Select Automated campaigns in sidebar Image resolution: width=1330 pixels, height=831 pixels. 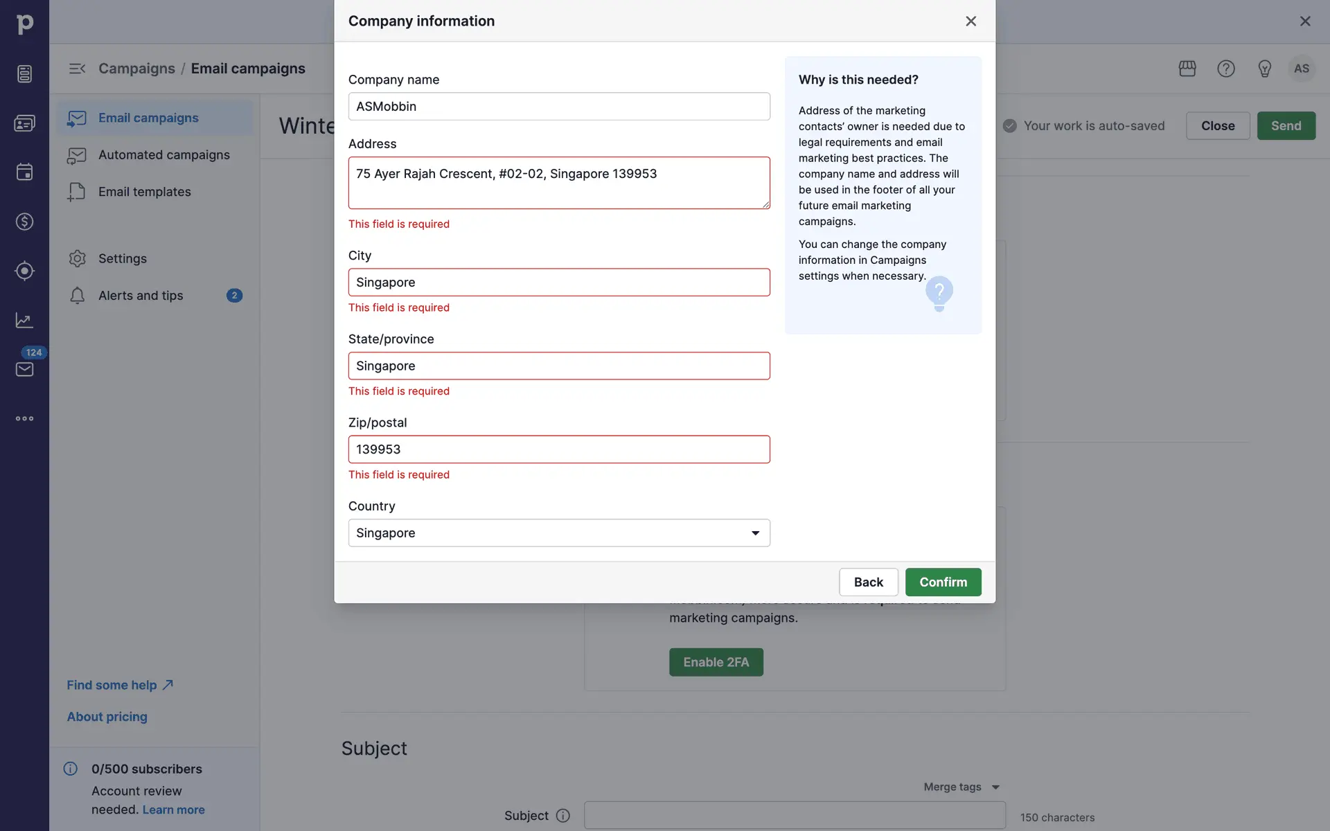click(x=163, y=155)
